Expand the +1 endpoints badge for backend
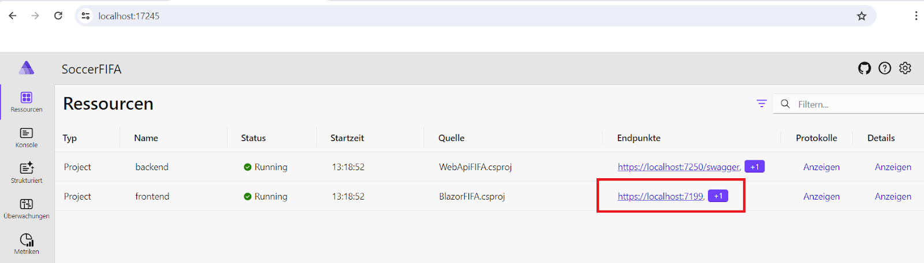Screen dimensions: 924x263 coord(754,167)
